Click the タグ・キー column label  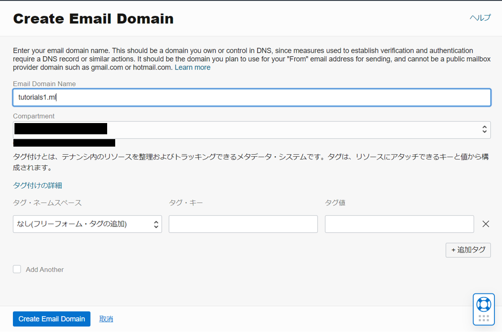[186, 203]
